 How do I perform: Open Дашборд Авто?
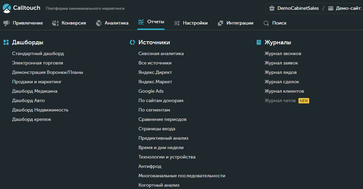click(29, 101)
